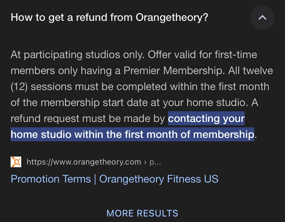Click 'Orangetheory Fitness US' in link title
Viewport: 285px width, 222px height.
pyautogui.click(x=159, y=179)
